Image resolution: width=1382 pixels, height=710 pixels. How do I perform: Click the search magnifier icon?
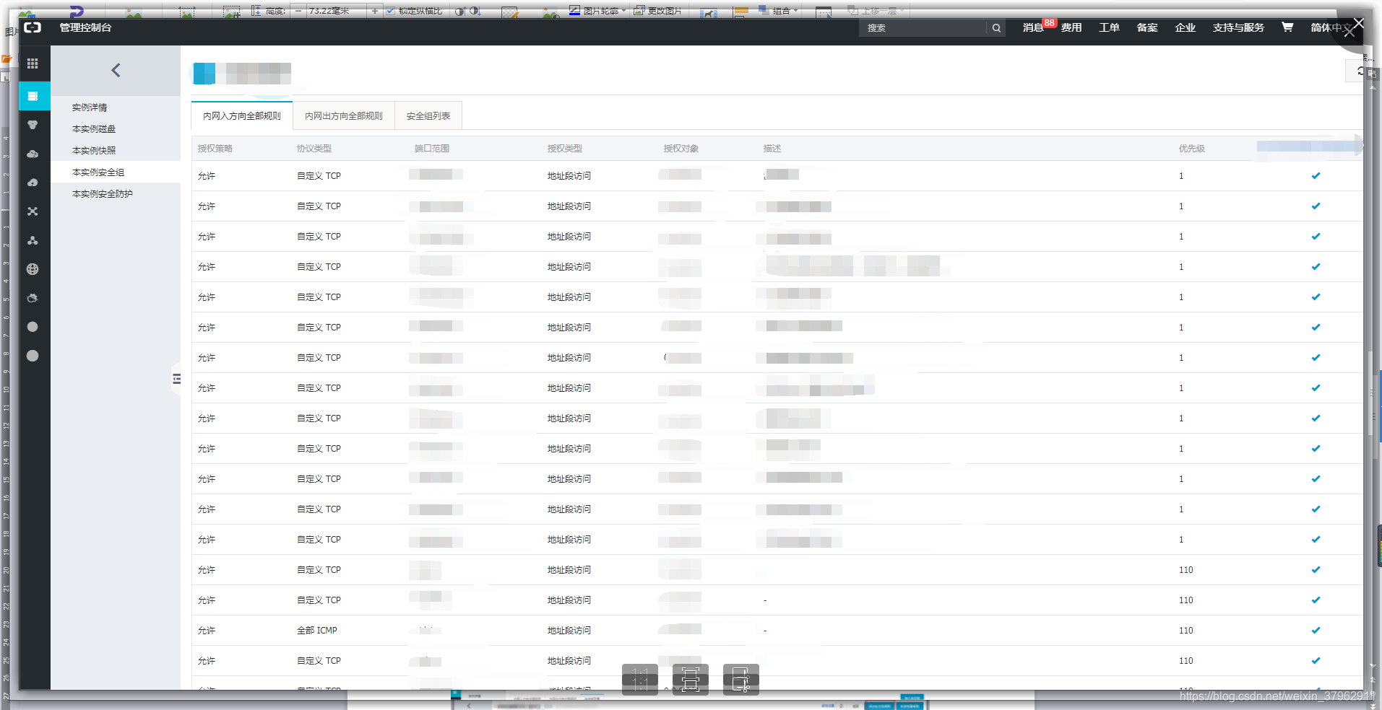tap(996, 28)
